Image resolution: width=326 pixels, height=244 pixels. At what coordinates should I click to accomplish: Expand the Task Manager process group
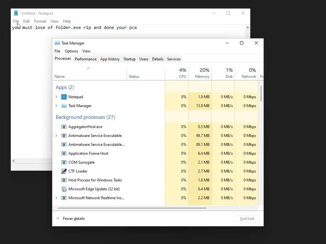point(56,106)
